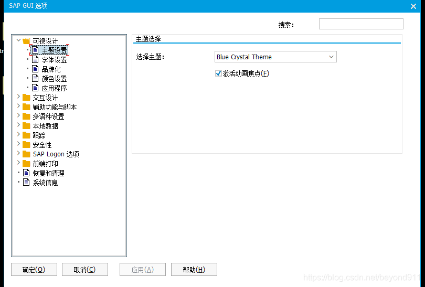The image size is (425, 287).
Task: Click the 安全性 folder label
Action: (42, 145)
